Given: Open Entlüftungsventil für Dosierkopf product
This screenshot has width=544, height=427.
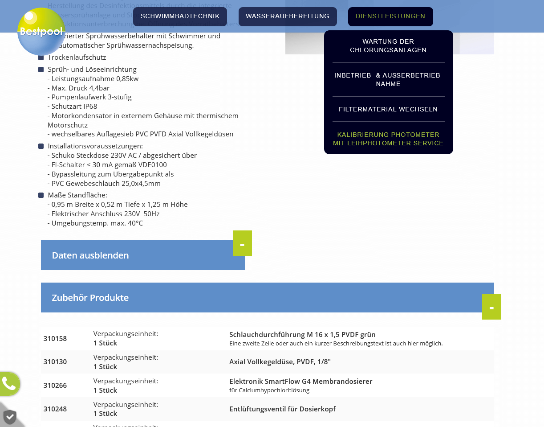Looking at the screenshot, I should pyautogui.click(x=282, y=409).
